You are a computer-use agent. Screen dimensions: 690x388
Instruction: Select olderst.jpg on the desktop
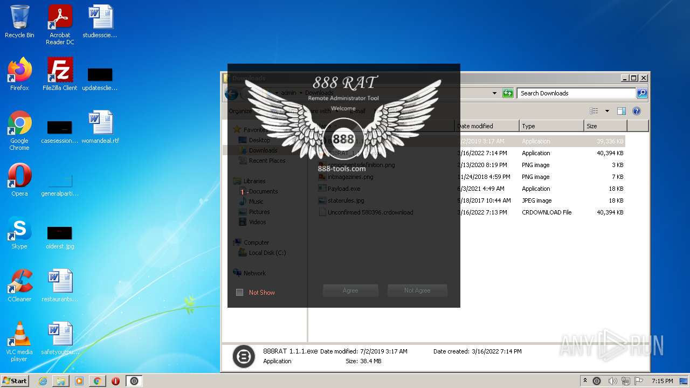coord(60,238)
